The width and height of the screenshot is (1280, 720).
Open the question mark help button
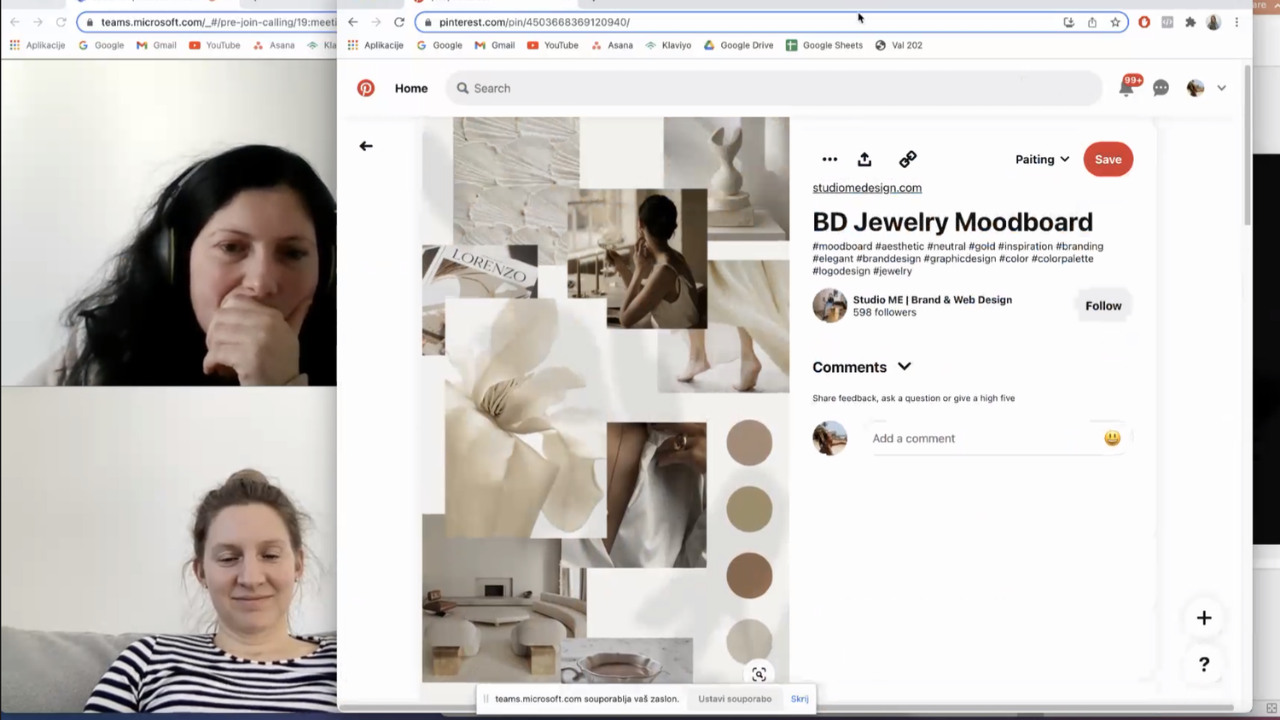pos(1204,664)
